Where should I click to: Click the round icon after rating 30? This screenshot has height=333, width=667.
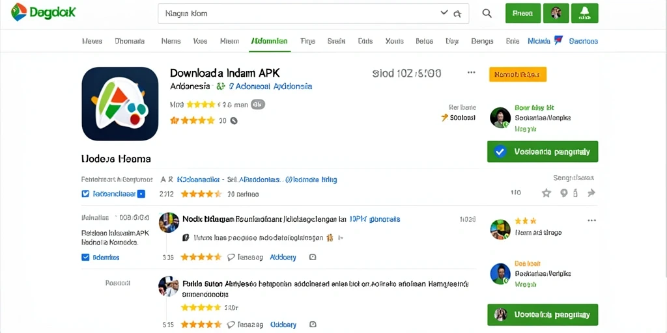click(x=234, y=120)
